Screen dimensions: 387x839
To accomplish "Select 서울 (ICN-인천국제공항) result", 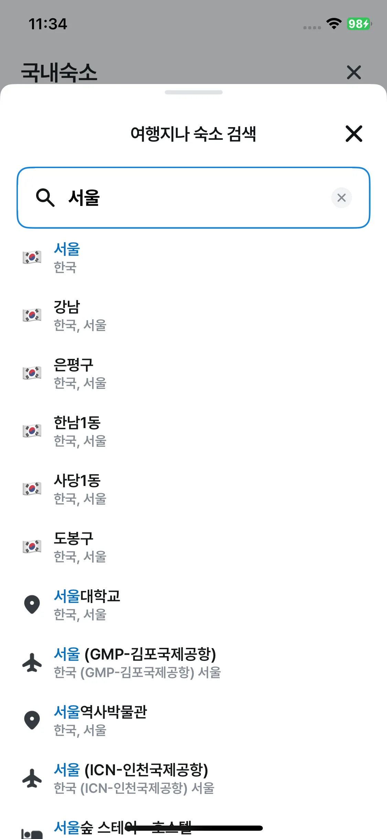I will click(131, 778).
